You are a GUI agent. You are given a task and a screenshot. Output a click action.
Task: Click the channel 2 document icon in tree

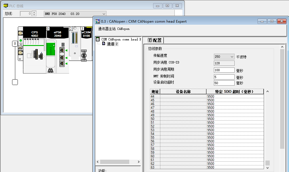point(104,44)
